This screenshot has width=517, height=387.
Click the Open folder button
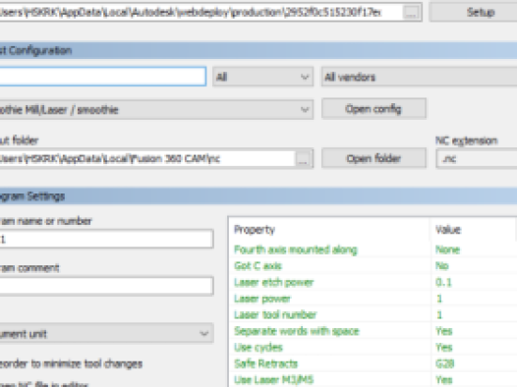tap(373, 158)
